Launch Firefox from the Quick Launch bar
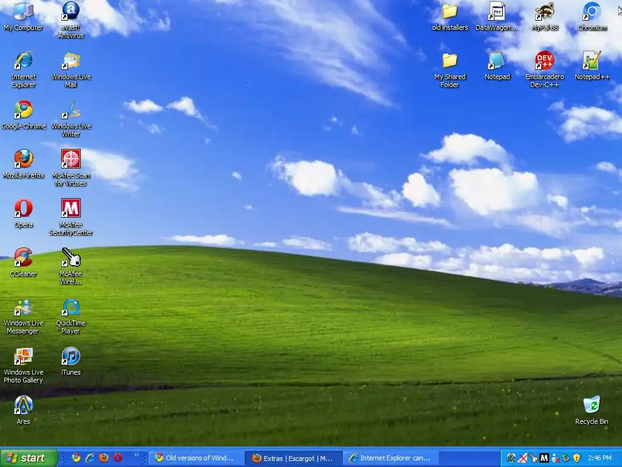 pyautogui.click(x=104, y=458)
